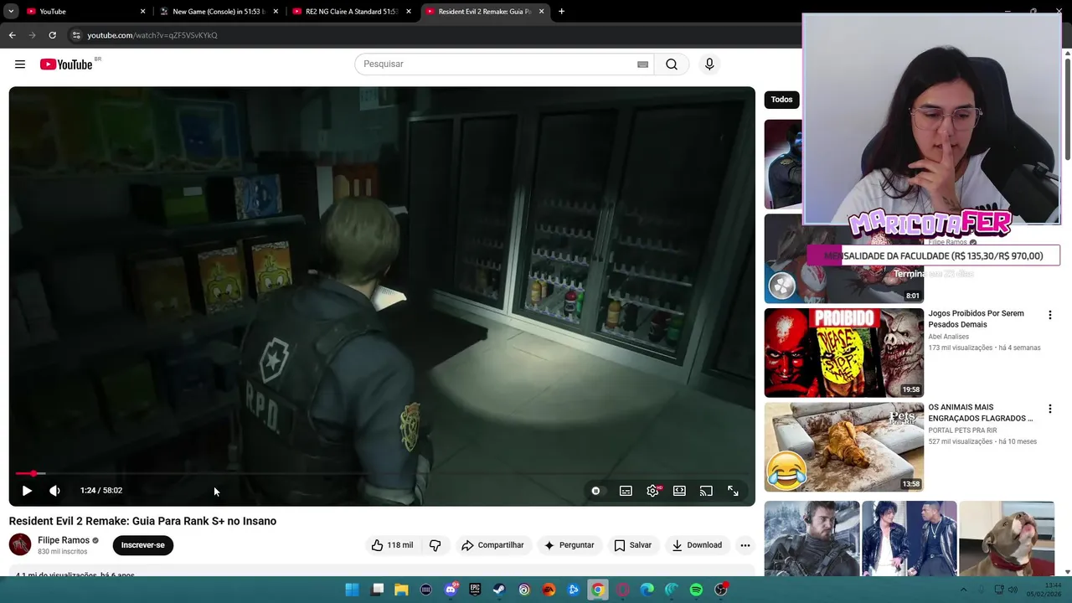
Task: Open the Perguntar AI button
Action: coord(569,545)
